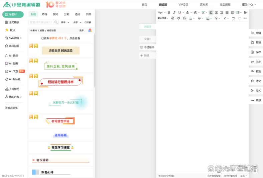Click 清空 trash button
Viewport: 263px width, 178px height.
coord(256,81)
